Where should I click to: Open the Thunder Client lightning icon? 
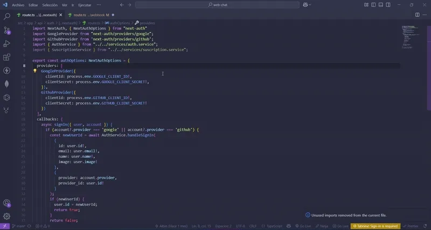point(6,71)
